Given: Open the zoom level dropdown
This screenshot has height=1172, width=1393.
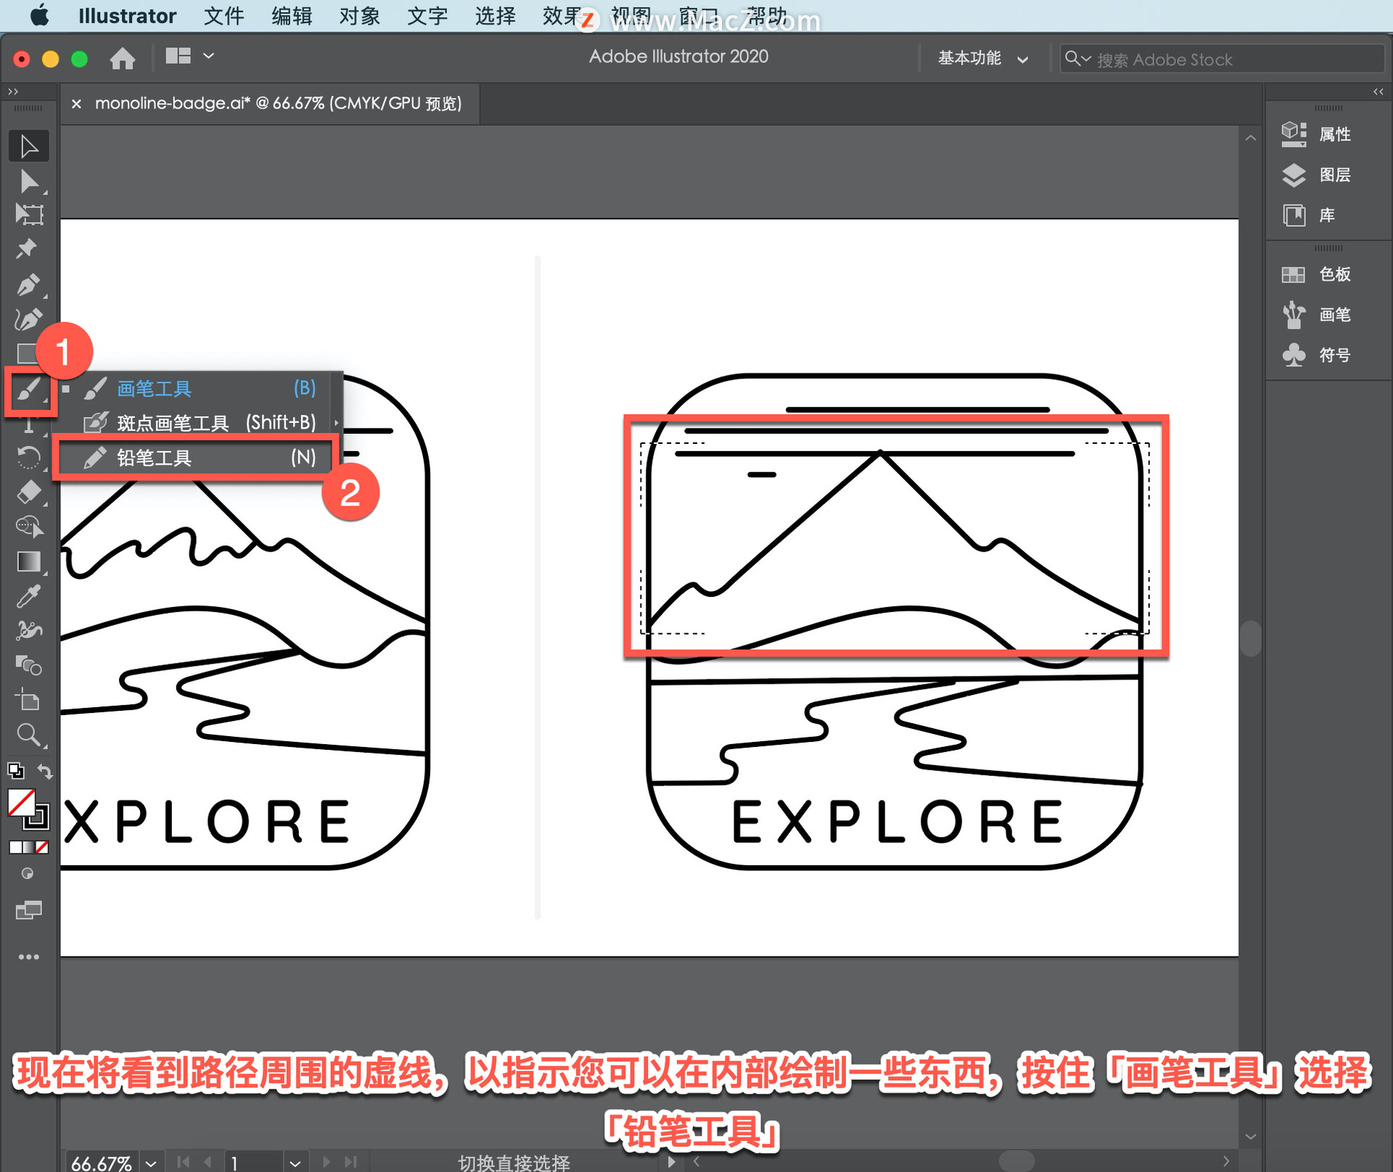Looking at the screenshot, I should tap(151, 1163).
